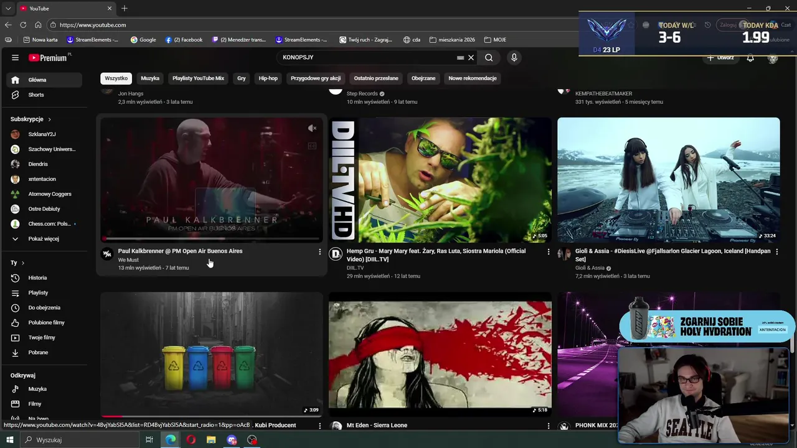Seek on the Paul Kalkbrenner preview progress bar
This screenshot has width=797, height=448.
tap(211, 238)
